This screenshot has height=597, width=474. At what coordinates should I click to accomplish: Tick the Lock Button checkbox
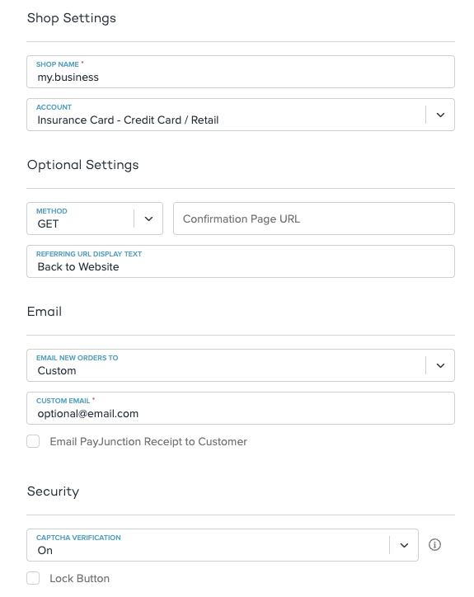click(x=33, y=578)
